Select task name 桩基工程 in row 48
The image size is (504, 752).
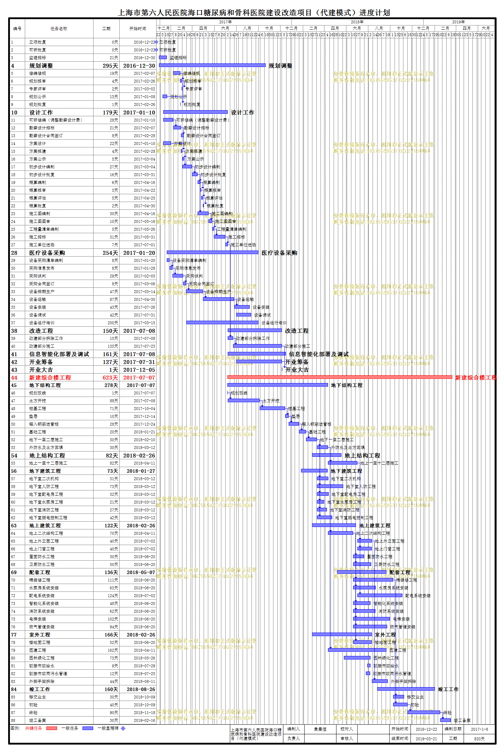[x=38, y=409]
